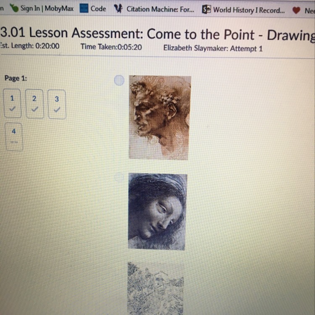Select the radio button beside the woman's head drawing
The height and width of the screenshot is (315, 315).
tap(119, 177)
